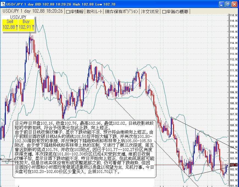Click the USD/JPY label above Sell/Buy

coord(18,17)
